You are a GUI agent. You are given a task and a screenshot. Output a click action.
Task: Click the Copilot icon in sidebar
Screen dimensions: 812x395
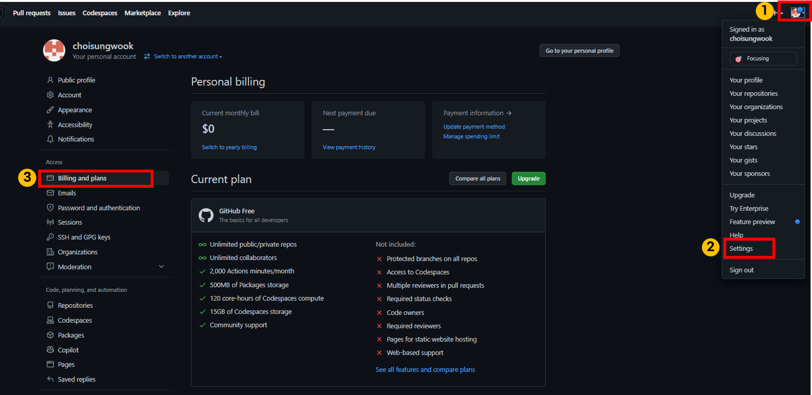coord(50,350)
